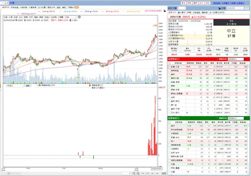
Task: Open the help icon in the 賣超15 header
Action: click(217, 118)
